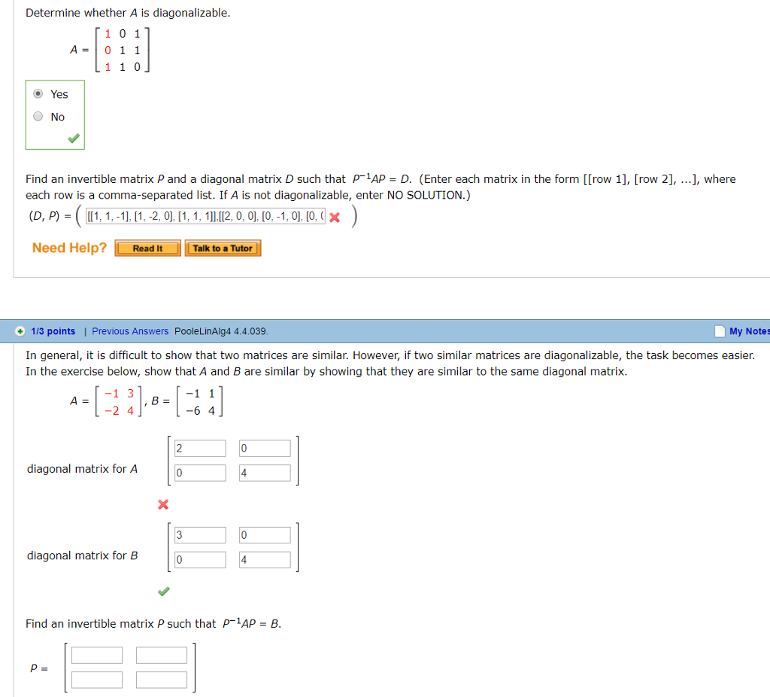Click the My Notes notepad icon
770x697 pixels.
point(720,331)
